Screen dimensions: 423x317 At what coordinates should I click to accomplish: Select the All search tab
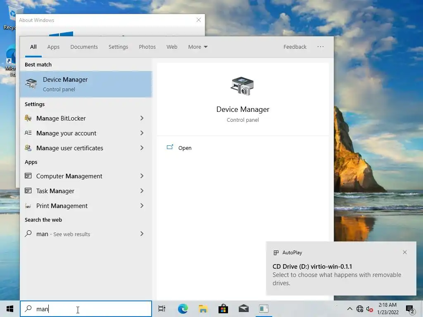pyautogui.click(x=33, y=47)
